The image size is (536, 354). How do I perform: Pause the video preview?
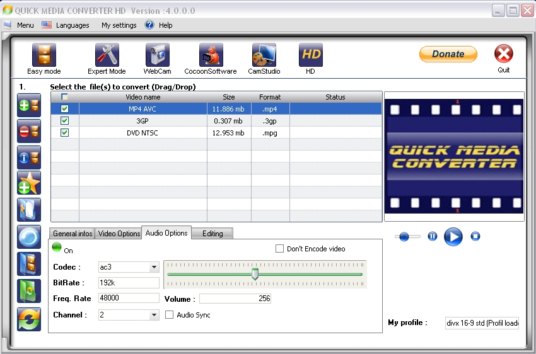tap(433, 236)
